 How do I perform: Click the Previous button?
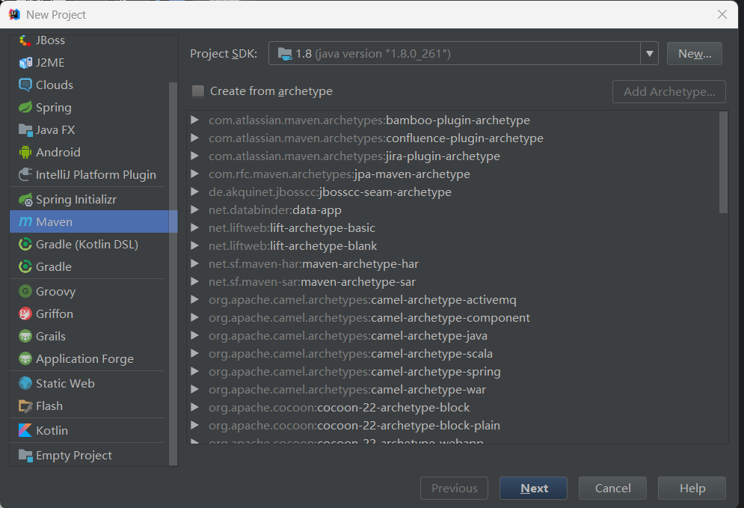(454, 488)
